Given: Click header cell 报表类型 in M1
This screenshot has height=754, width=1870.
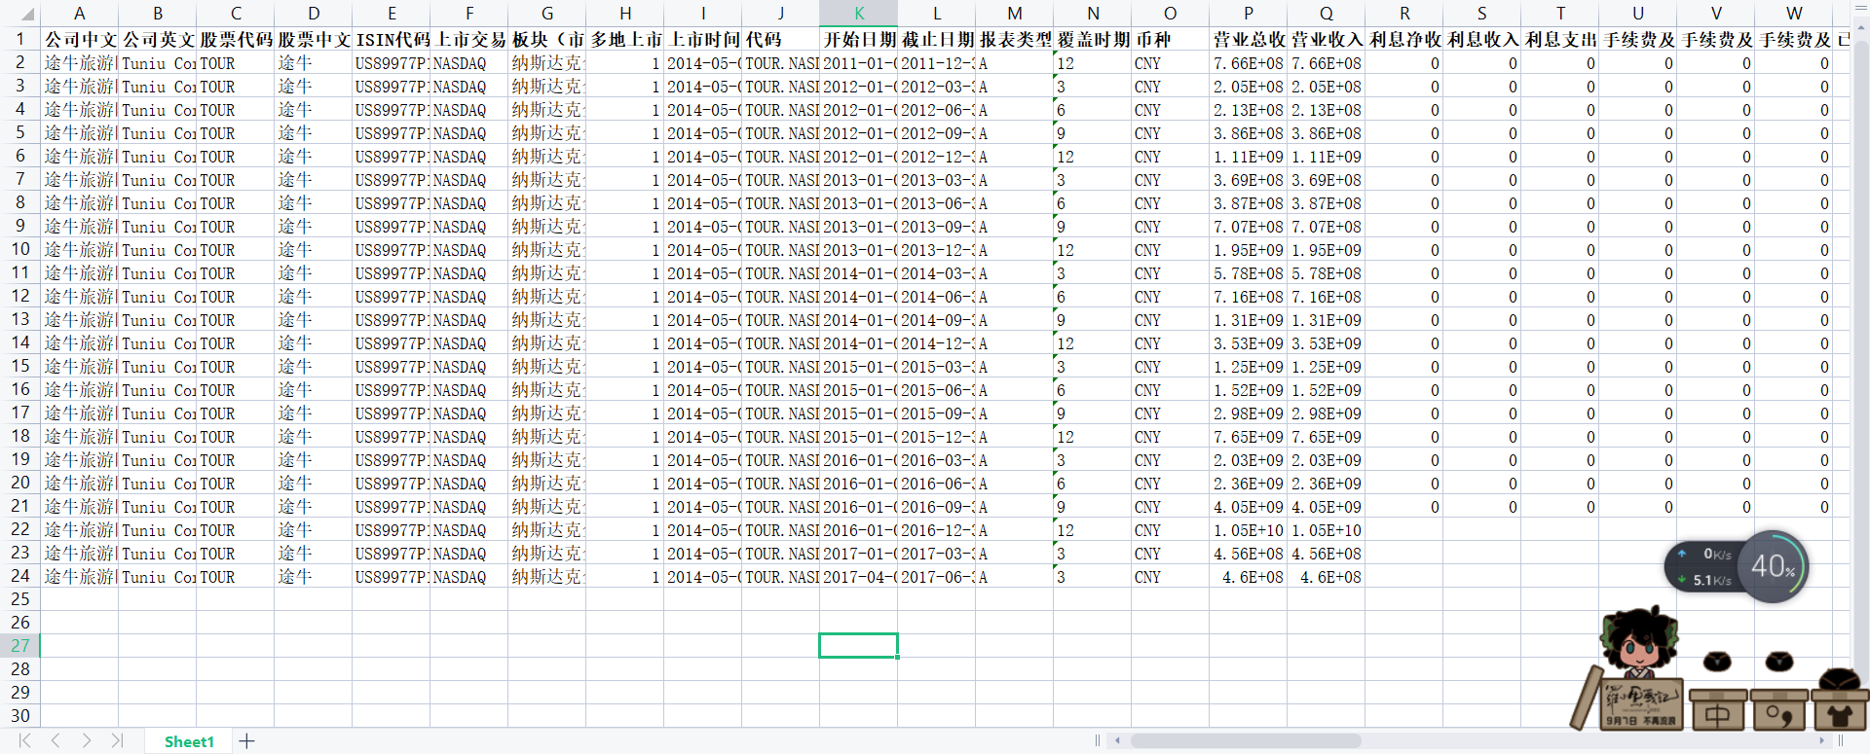Looking at the screenshot, I should (x=1014, y=40).
